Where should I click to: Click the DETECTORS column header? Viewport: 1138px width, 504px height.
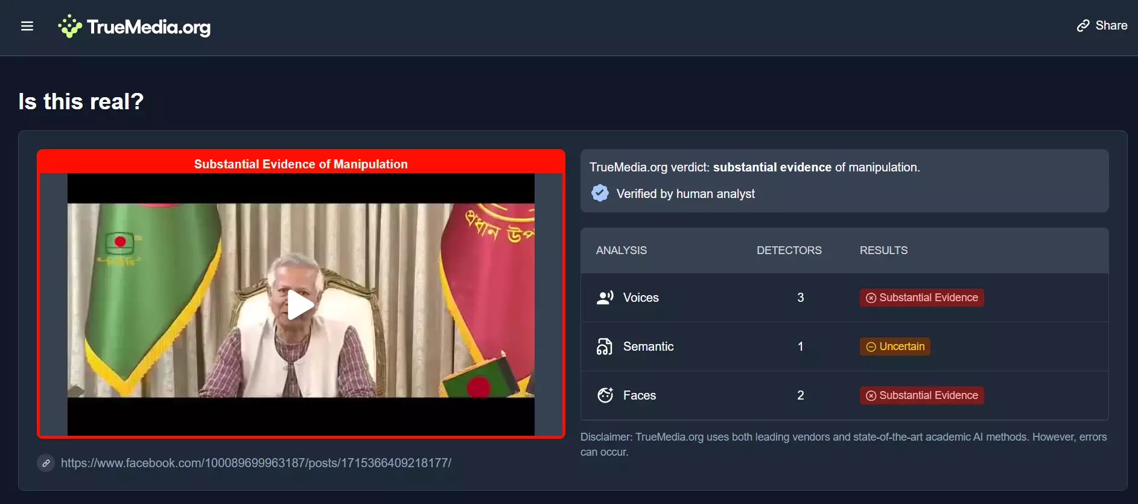789,250
